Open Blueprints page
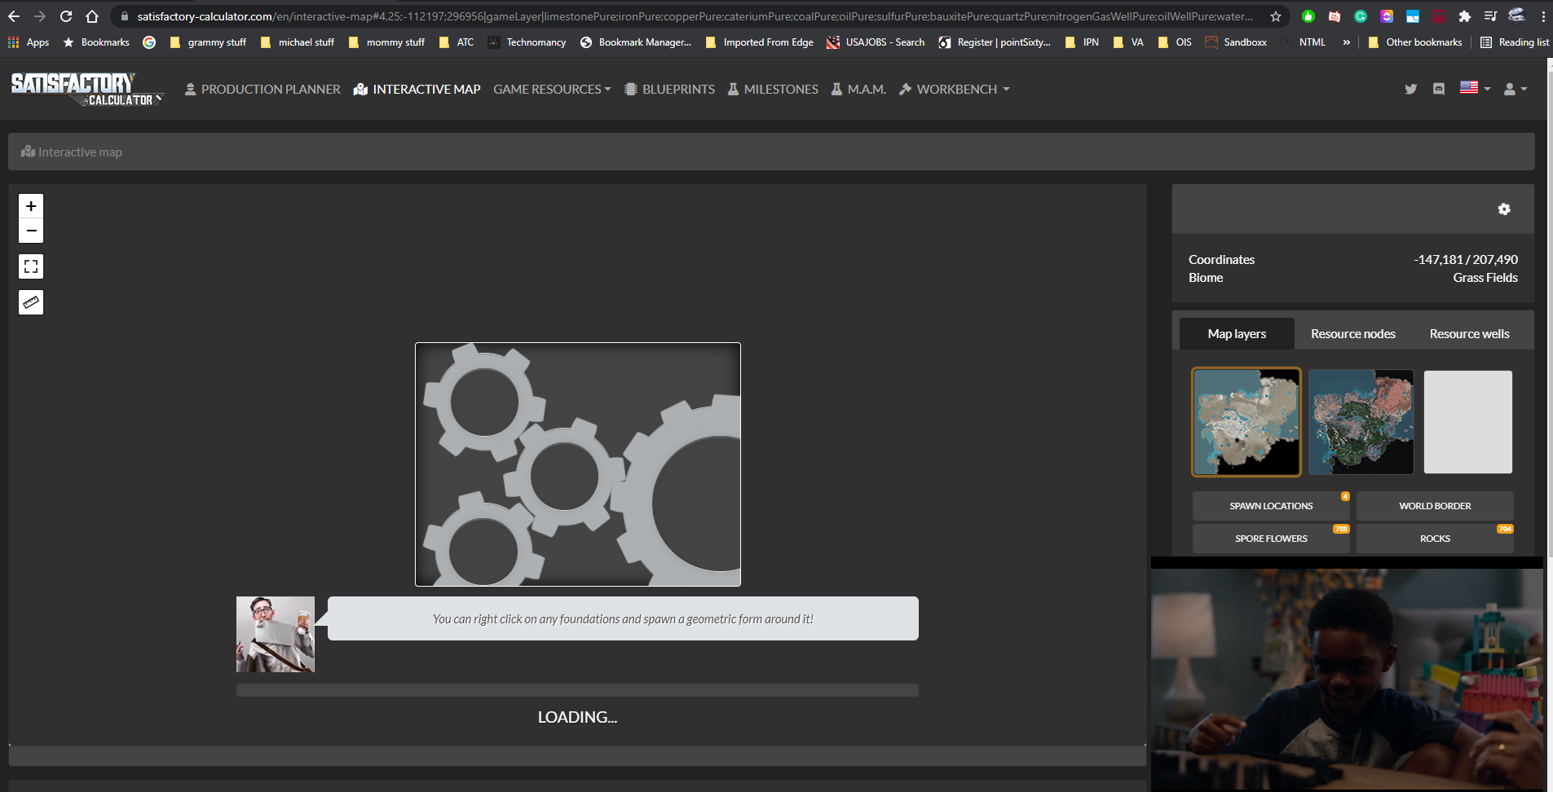1553x792 pixels. 669,89
